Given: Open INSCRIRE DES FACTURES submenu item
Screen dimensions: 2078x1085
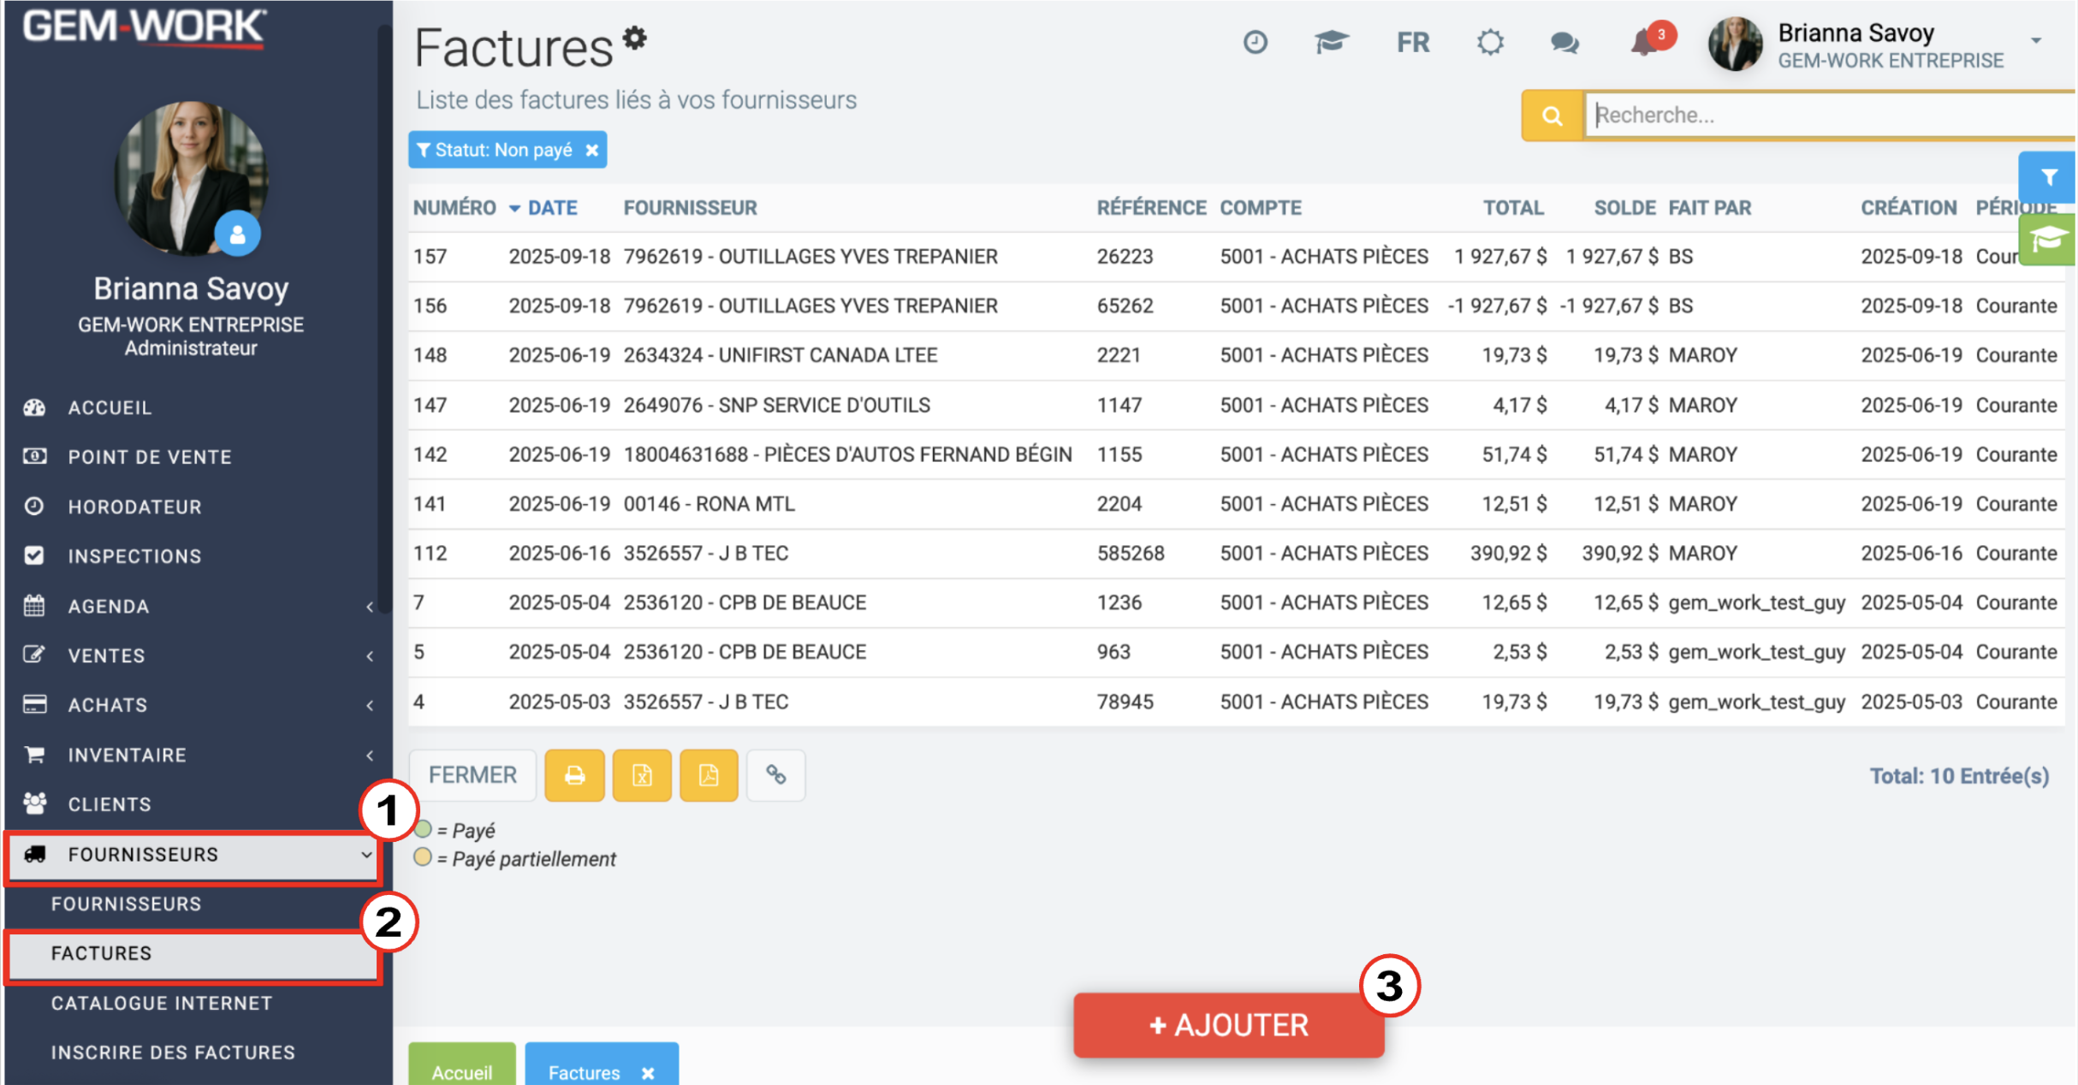Looking at the screenshot, I should coord(173,1053).
